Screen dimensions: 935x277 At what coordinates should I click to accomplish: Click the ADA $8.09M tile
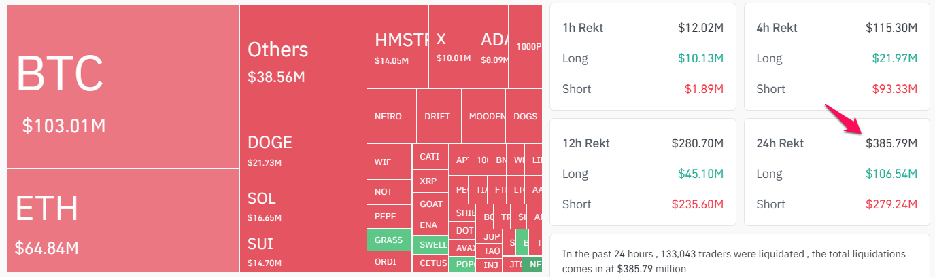point(492,48)
